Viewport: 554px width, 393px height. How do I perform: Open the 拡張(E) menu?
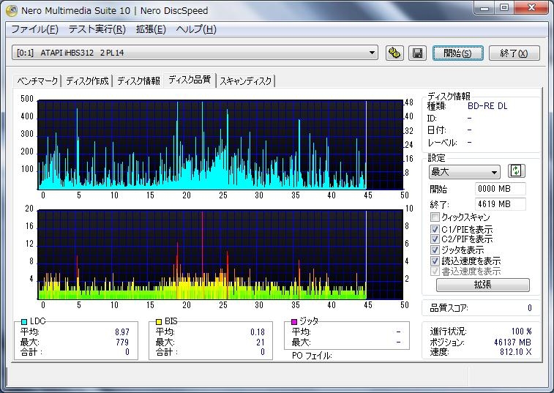pyautogui.click(x=151, y=29)
